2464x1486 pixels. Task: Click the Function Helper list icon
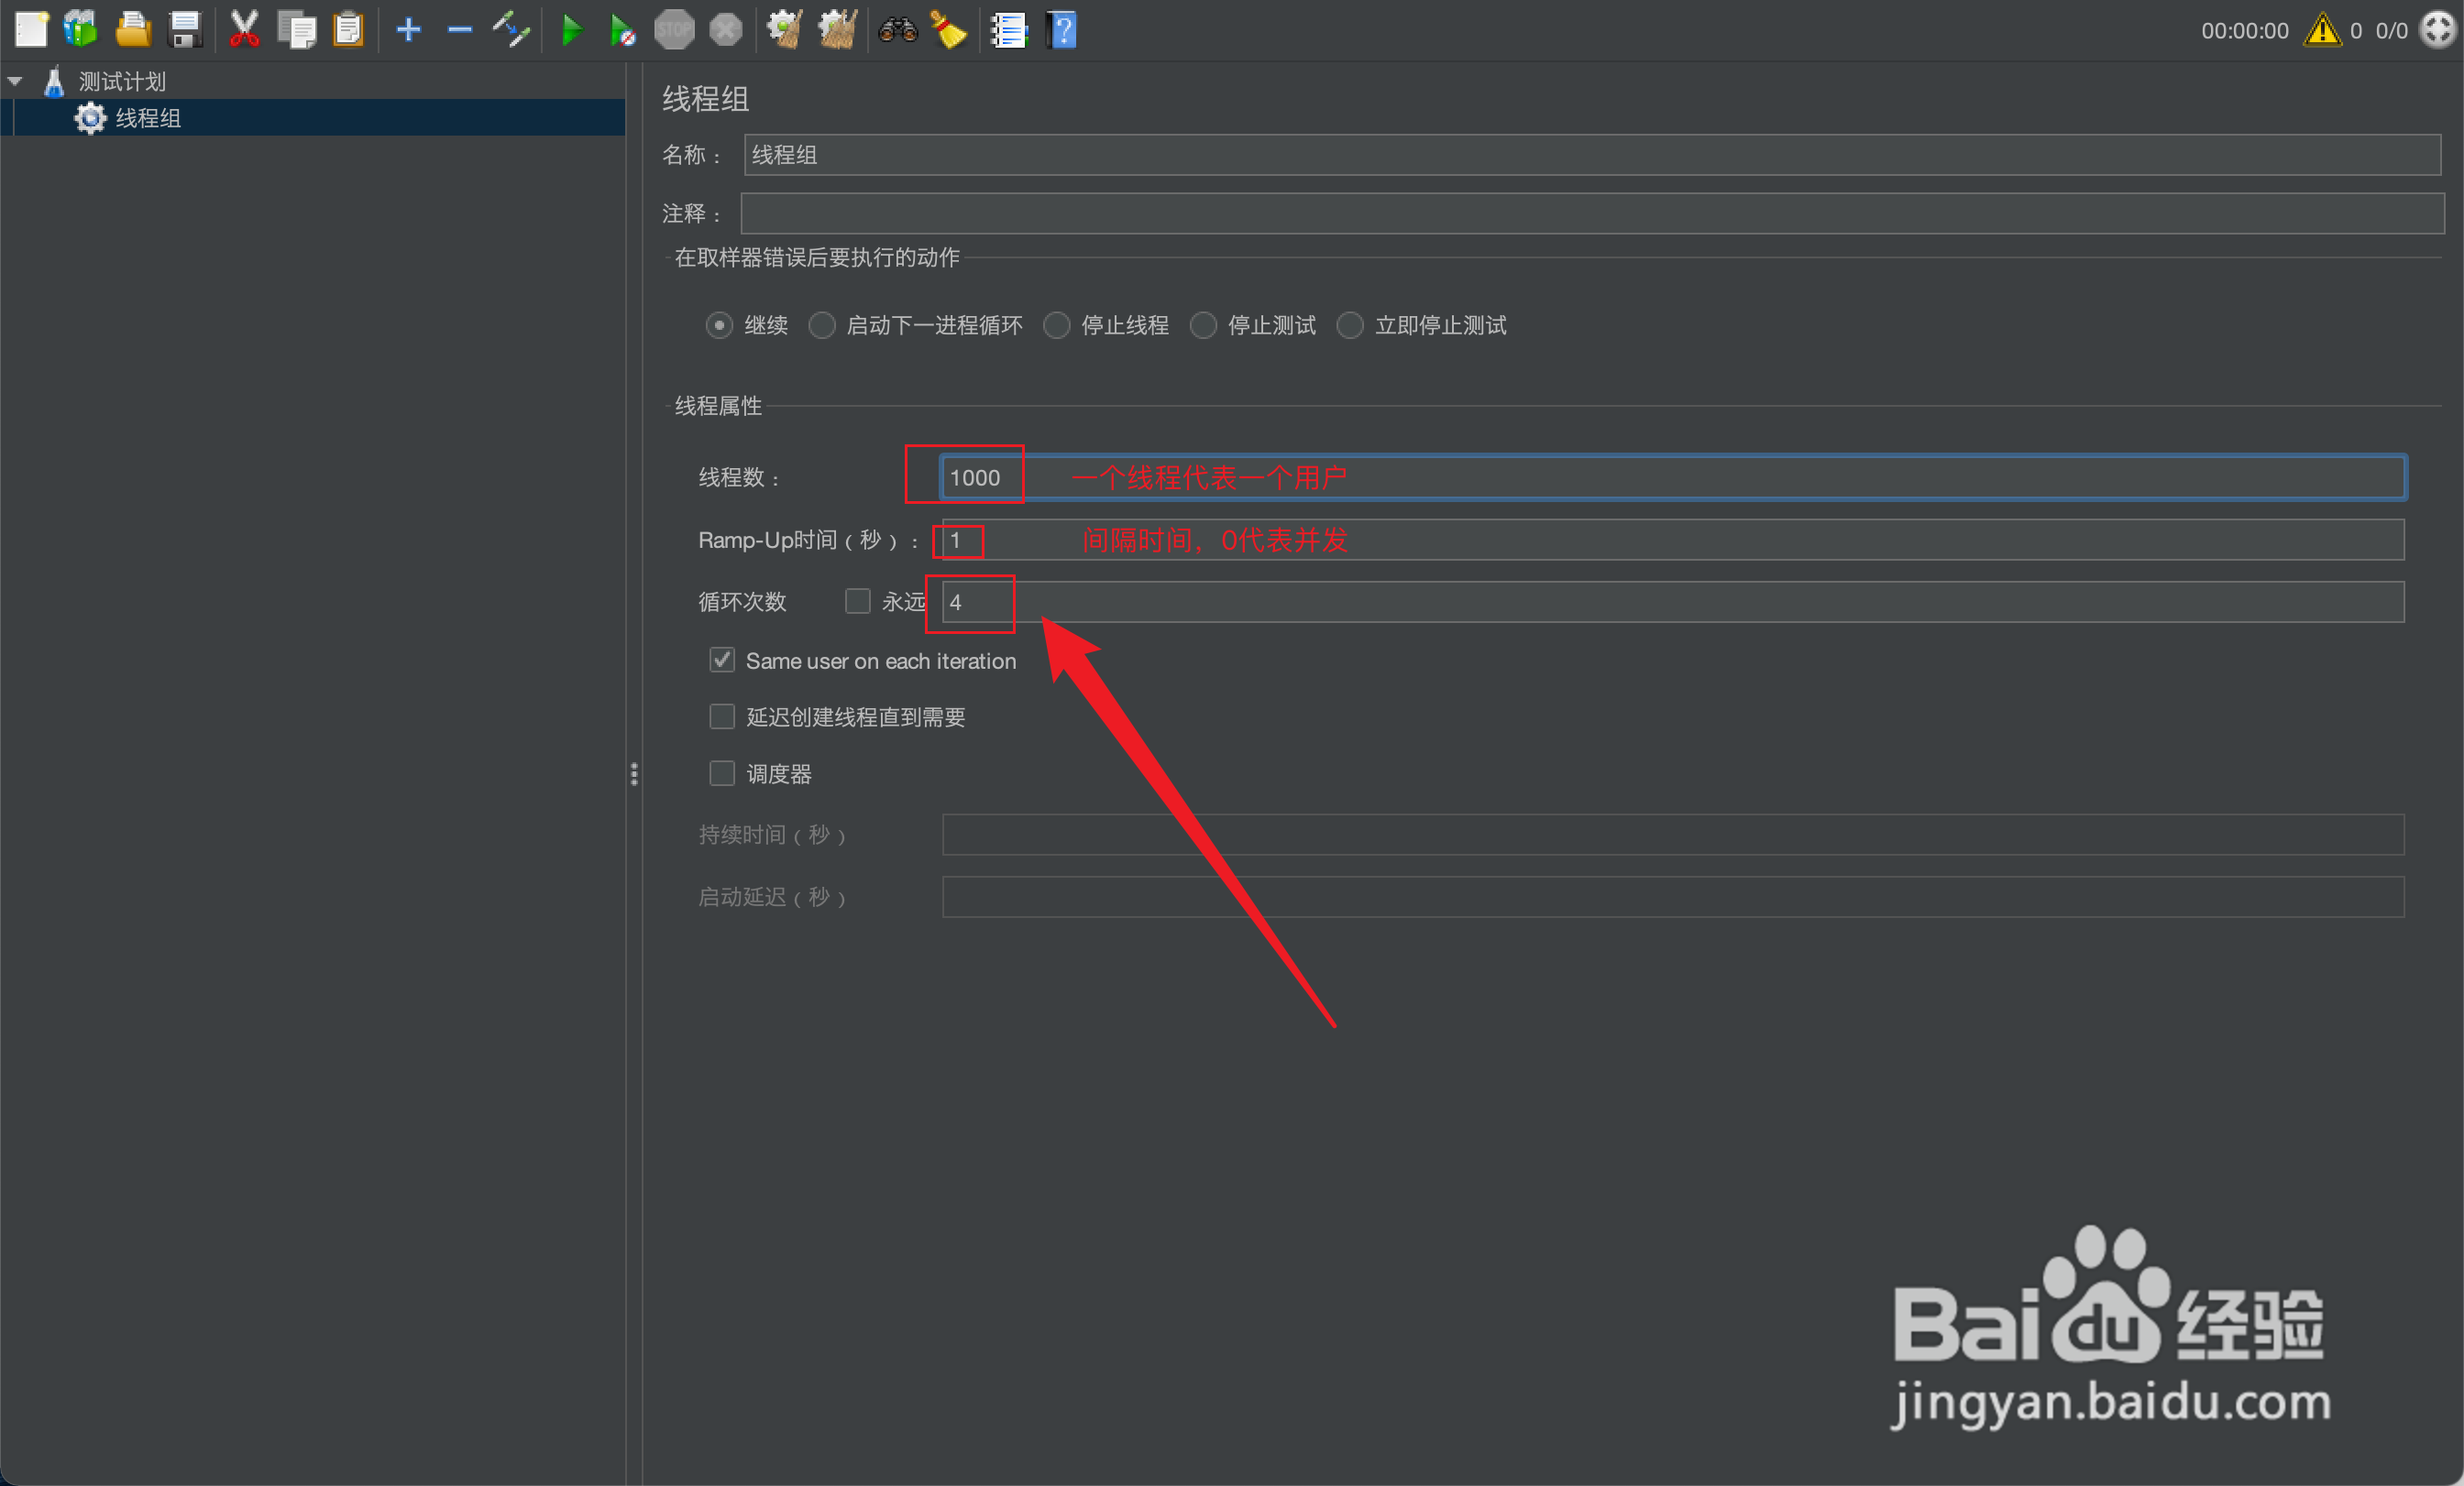click(1008, 30)
